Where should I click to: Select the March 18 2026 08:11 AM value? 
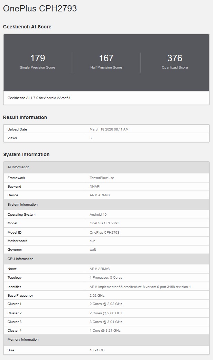(109, 129)
